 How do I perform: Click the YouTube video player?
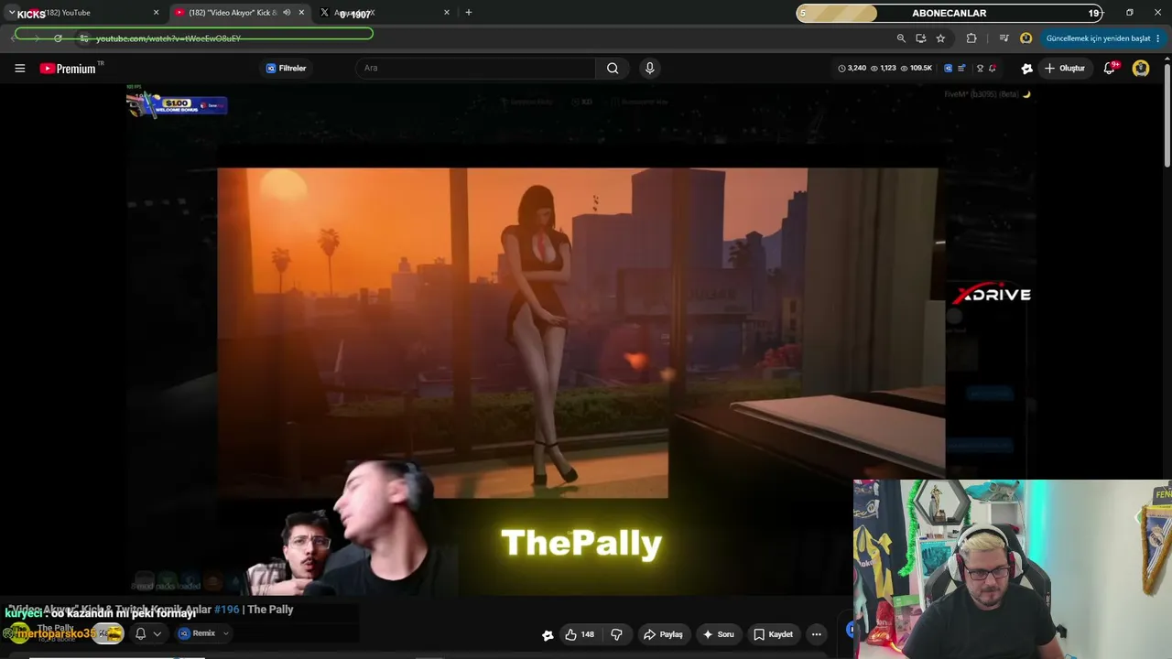coord(581,339)
